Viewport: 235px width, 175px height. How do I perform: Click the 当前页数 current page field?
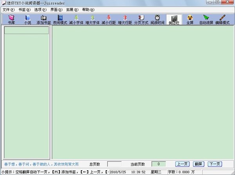[159, 164]
